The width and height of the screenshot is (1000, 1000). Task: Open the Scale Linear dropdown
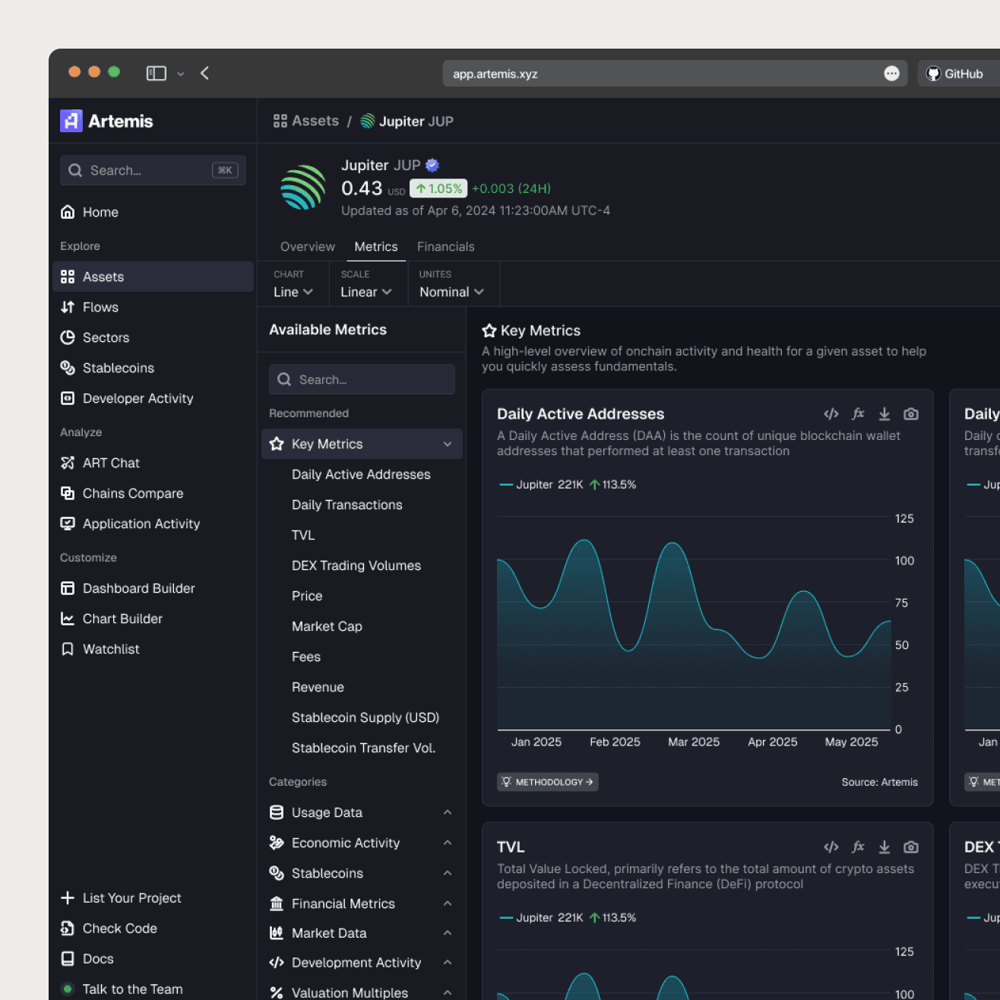point(369,284)
